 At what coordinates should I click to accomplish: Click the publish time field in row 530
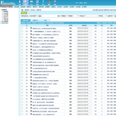coord(84,44)
